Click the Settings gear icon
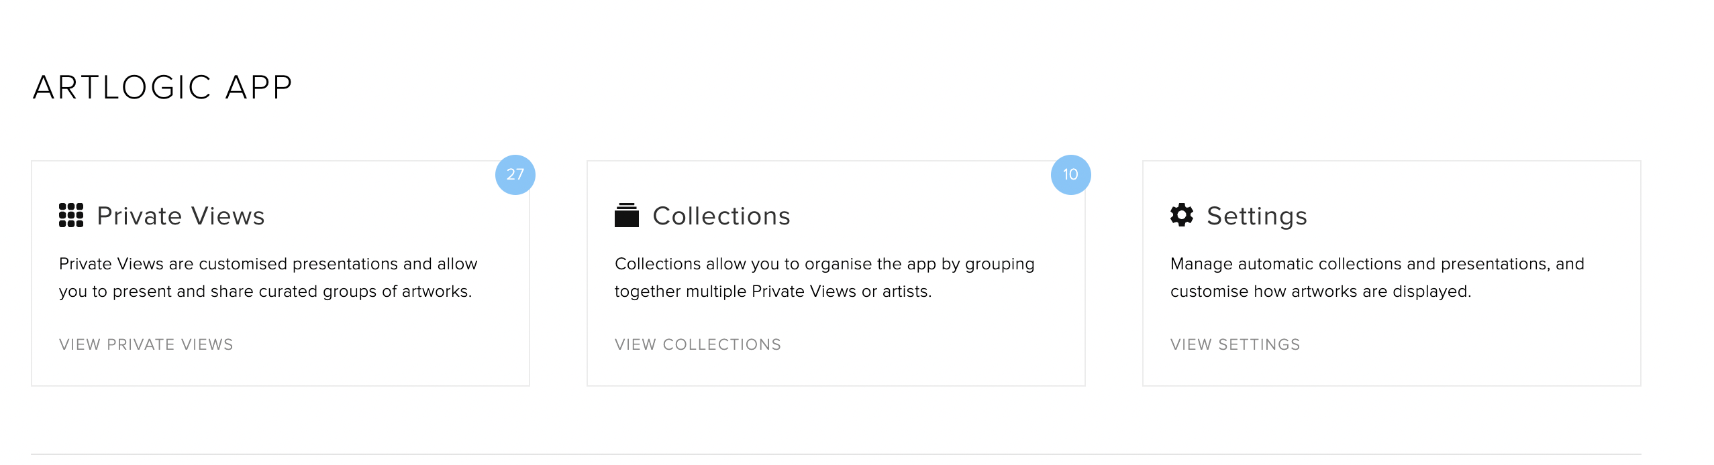Image resolution: width=1714 pixels, height=465 pixels. click(1182, 215)
